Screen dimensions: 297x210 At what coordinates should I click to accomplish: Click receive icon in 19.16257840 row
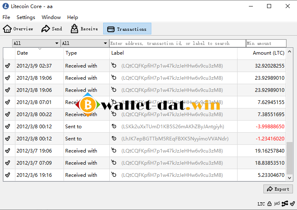click(x=114, y=151)
